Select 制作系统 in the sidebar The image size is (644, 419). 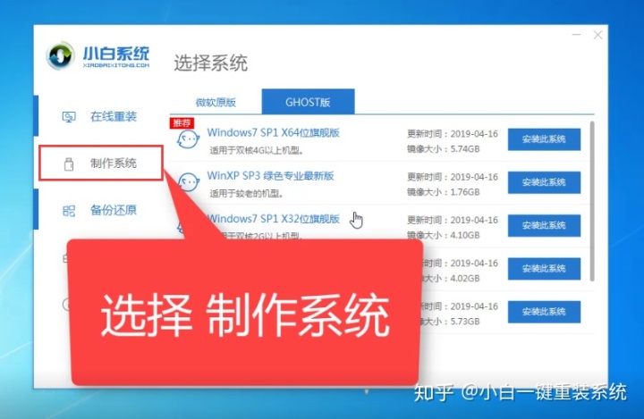point(101,163)
